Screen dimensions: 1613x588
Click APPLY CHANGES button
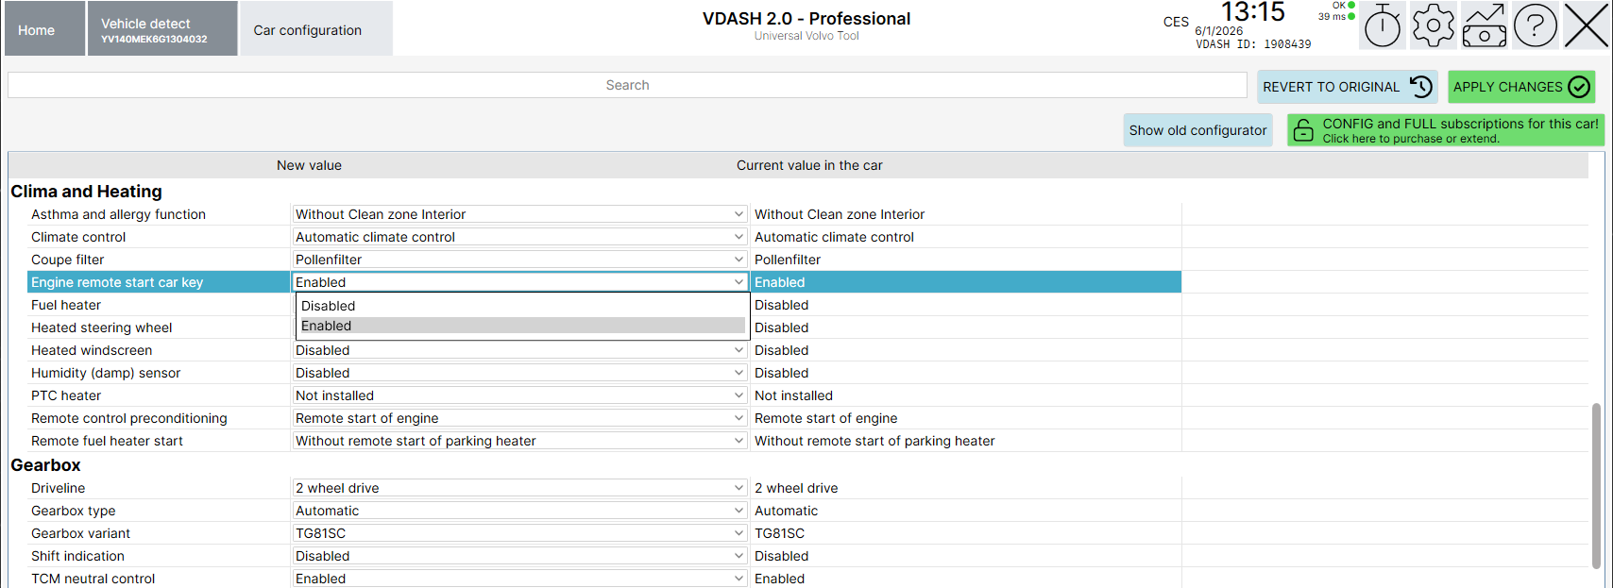[x=1521, y=87]
